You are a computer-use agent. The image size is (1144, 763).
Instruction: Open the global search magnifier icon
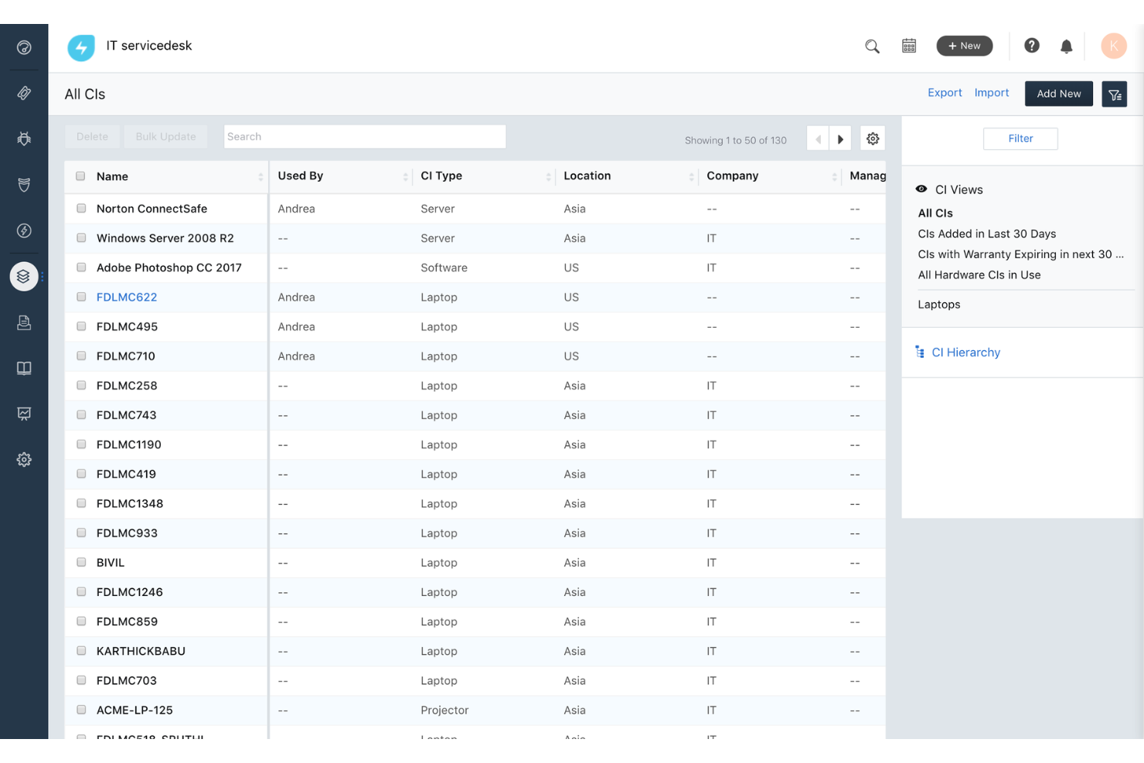click(872, 46)
